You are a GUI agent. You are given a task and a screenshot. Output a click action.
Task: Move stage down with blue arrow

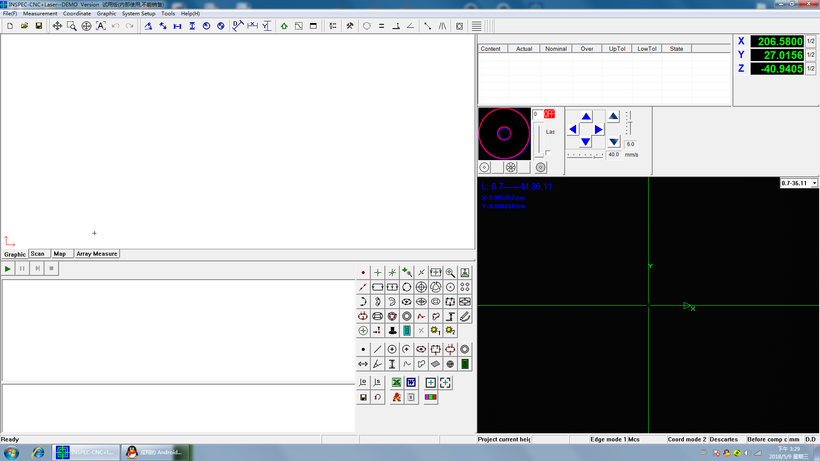586,142
